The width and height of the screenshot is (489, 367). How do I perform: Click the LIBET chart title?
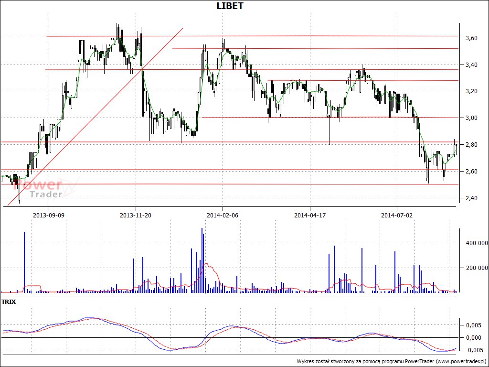pos(230,6)
